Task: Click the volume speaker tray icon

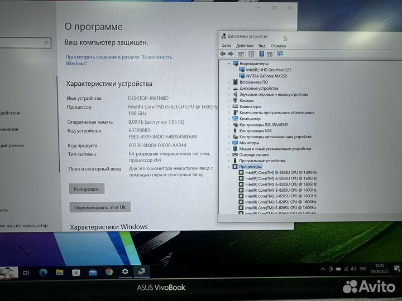Action: [x=353, y=269]
